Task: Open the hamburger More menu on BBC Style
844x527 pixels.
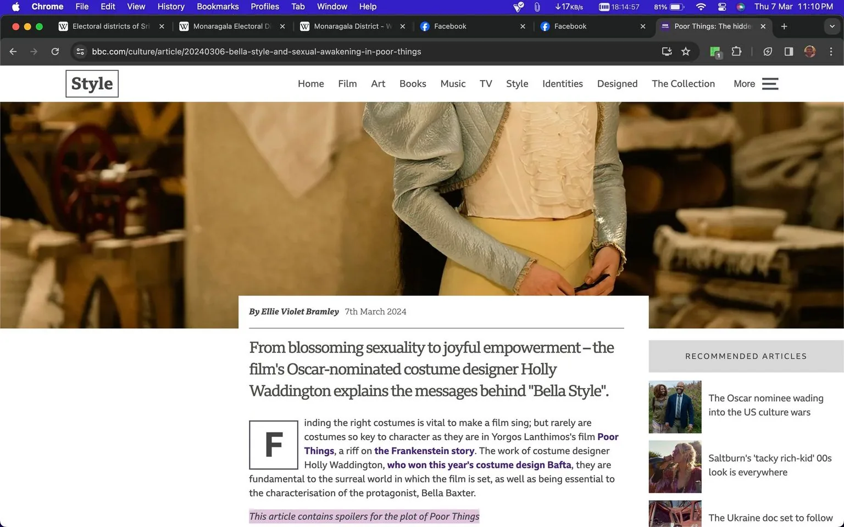Action: pos(770,83)
